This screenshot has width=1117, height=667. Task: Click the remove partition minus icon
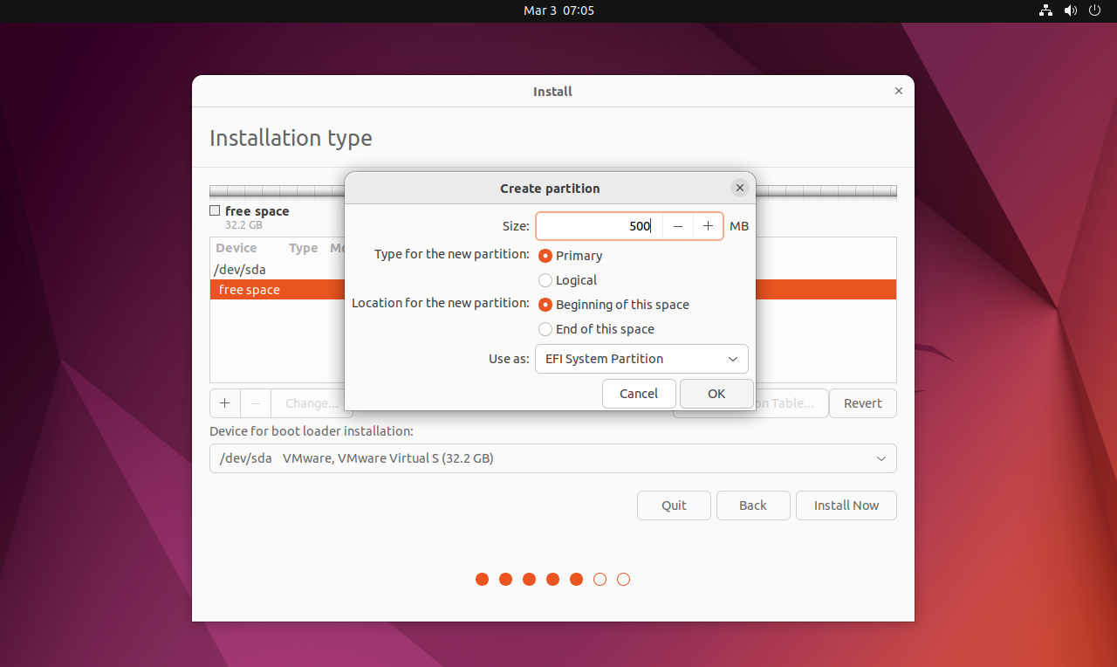[256, 403]
